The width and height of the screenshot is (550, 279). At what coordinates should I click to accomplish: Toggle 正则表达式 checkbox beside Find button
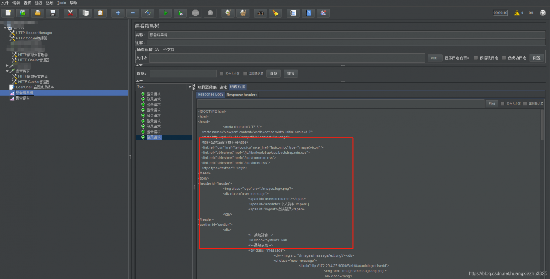pos(525,104)
